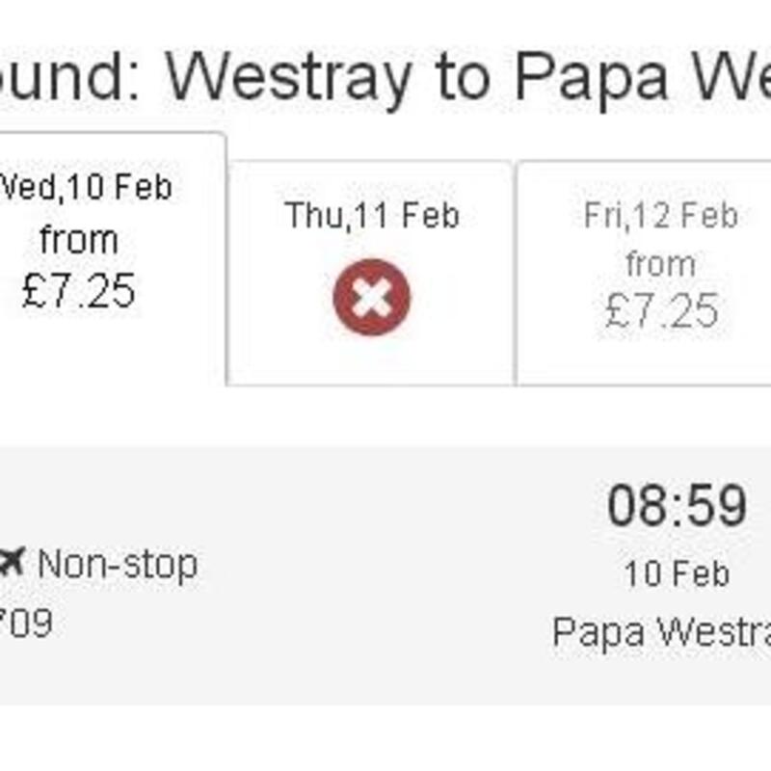
Task: Click the 'from' label in the Wed tab
Action: pos(79,240)
